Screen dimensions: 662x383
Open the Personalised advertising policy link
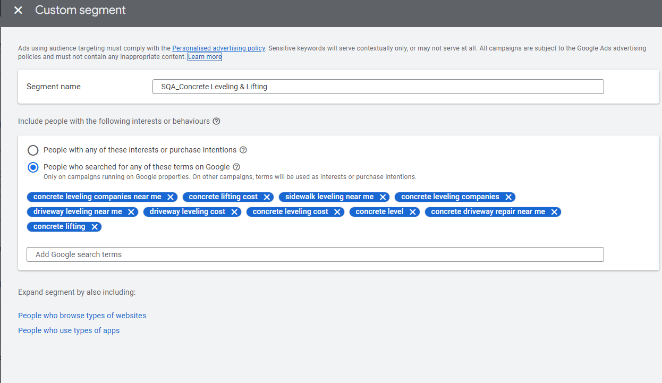[x=218, y=48]
